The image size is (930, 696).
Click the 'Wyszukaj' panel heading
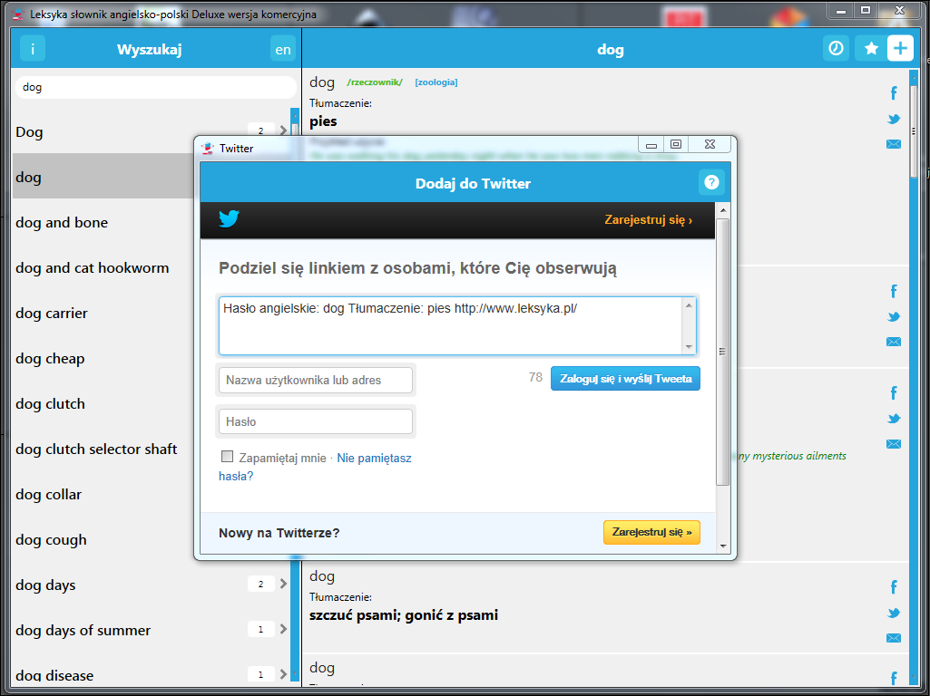150,49
